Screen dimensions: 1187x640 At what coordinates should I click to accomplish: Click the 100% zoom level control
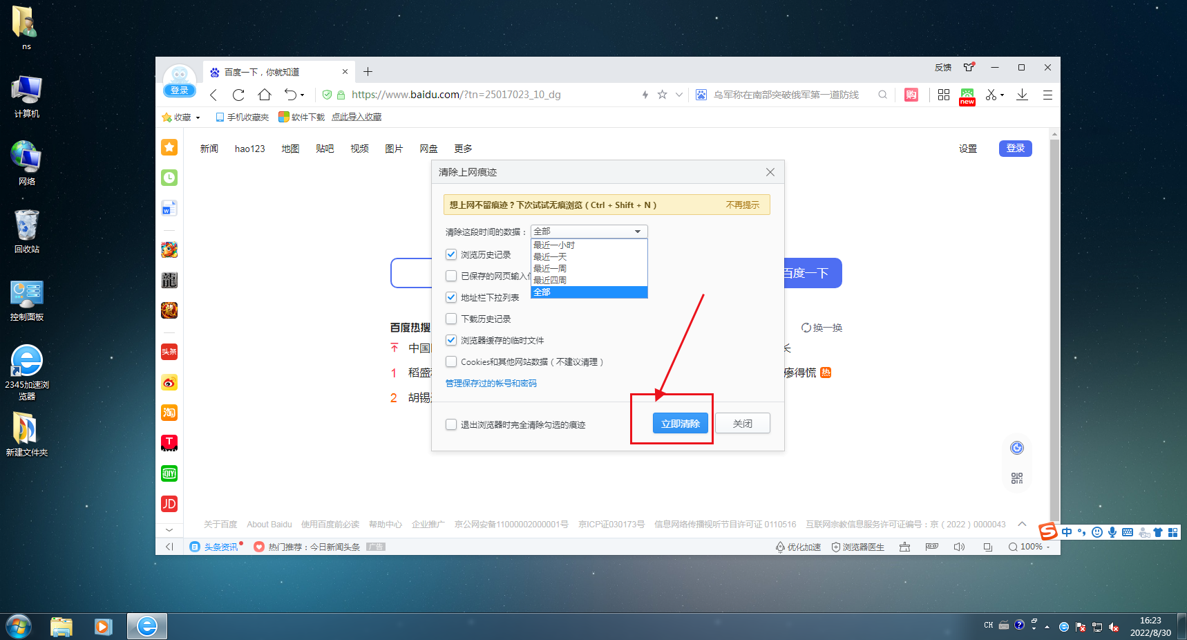1029,547
